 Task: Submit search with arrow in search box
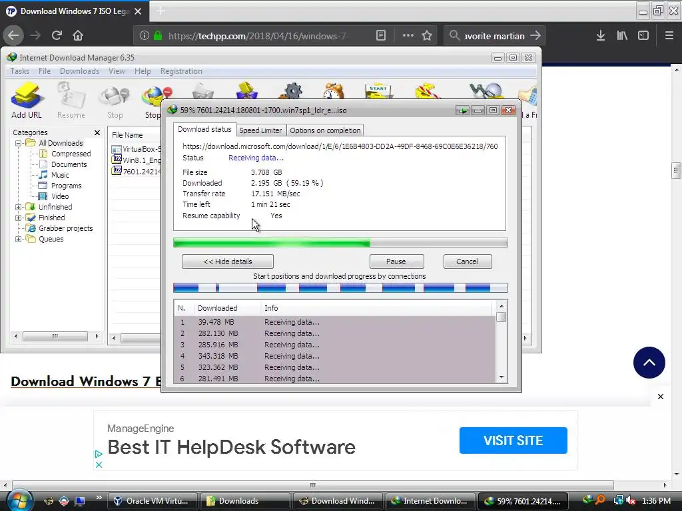[535, 36]
